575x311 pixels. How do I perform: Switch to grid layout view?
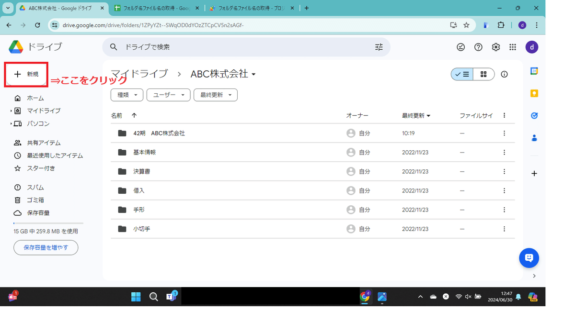[483, 74]
